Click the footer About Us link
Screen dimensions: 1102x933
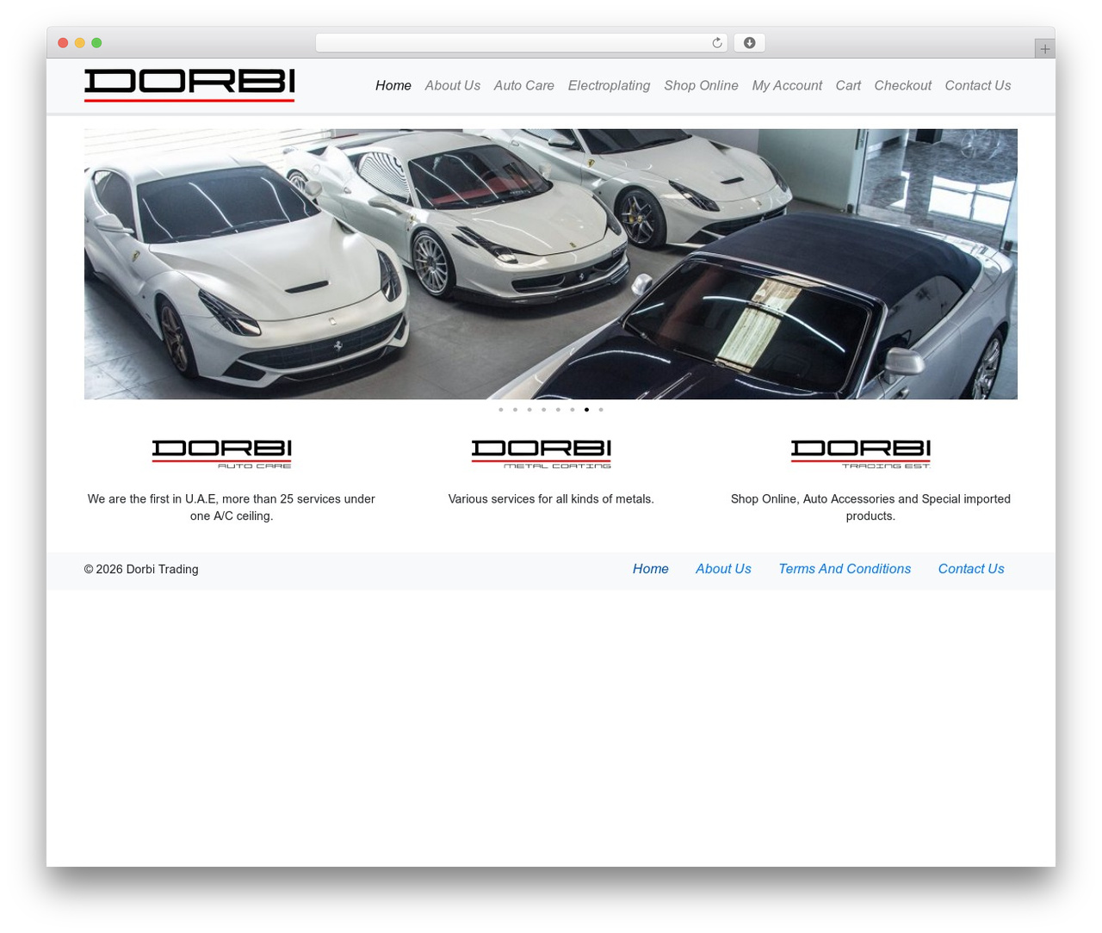coord(723,569)
